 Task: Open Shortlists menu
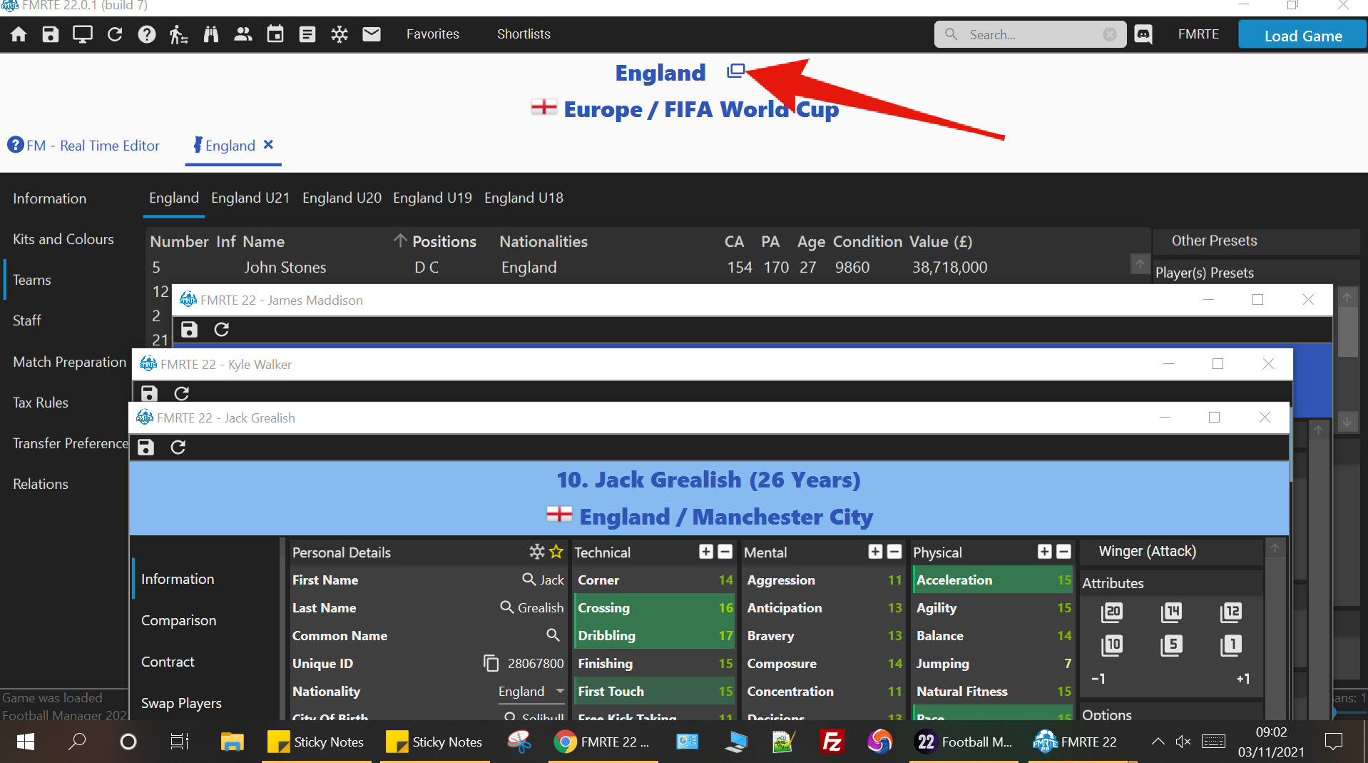click(x=524, y=34)
